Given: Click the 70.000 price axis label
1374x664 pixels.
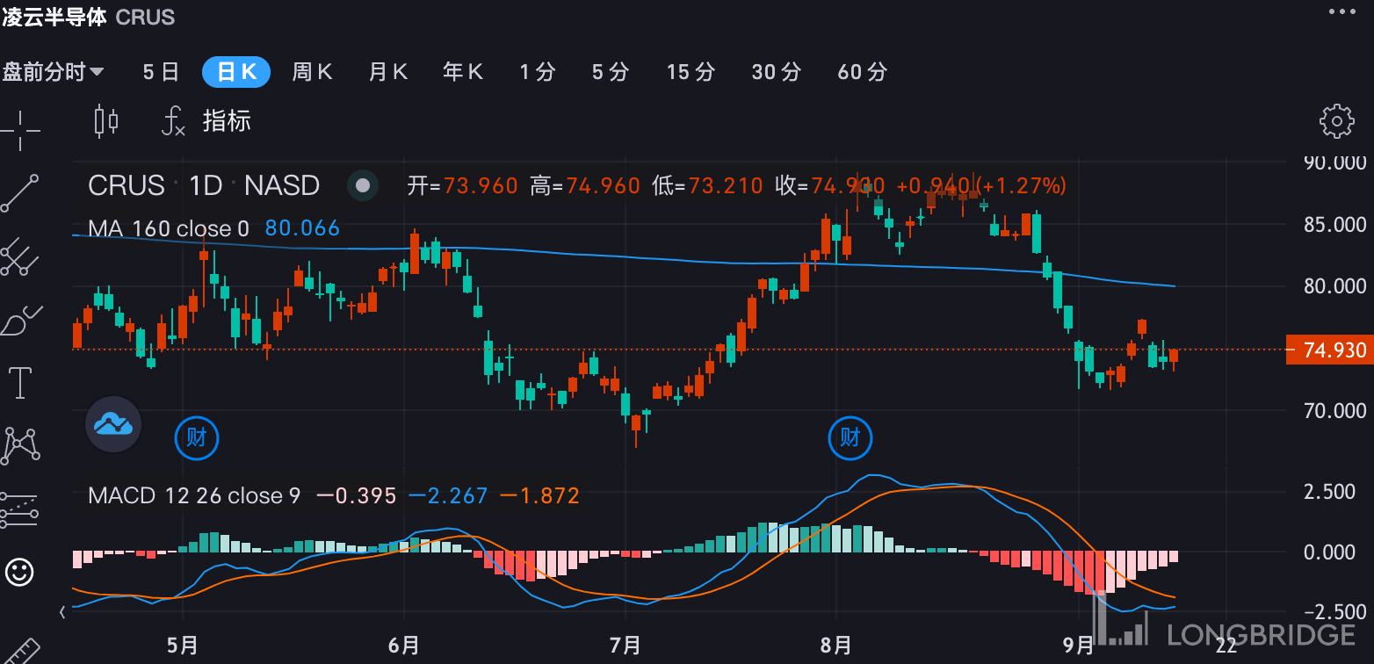Looking at the screenshot, I should tap(1335, 411).
